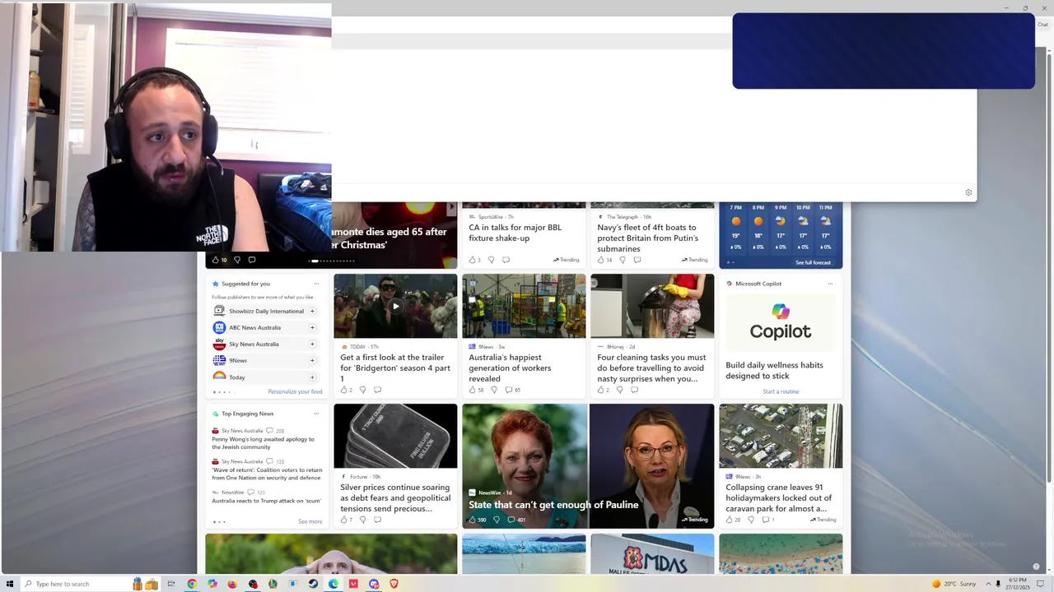Open comments on Bridgerton trailer article
The height and width of the screenshot is (592, 1054).
tap(377, 390)
